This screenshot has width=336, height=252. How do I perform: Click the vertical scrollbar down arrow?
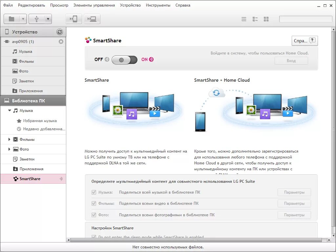pyautogui.click(x=334, y=236)
